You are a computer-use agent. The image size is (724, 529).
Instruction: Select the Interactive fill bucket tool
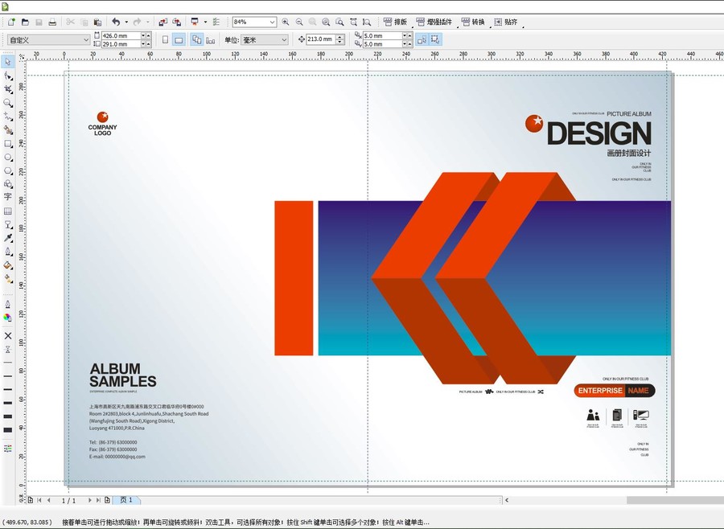coord(8,265)
